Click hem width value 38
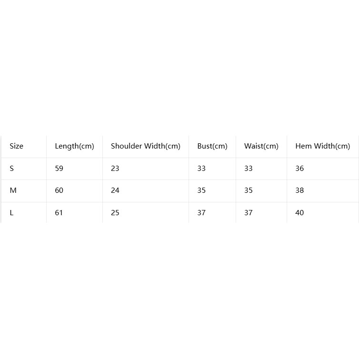 (x=299, y=190)
